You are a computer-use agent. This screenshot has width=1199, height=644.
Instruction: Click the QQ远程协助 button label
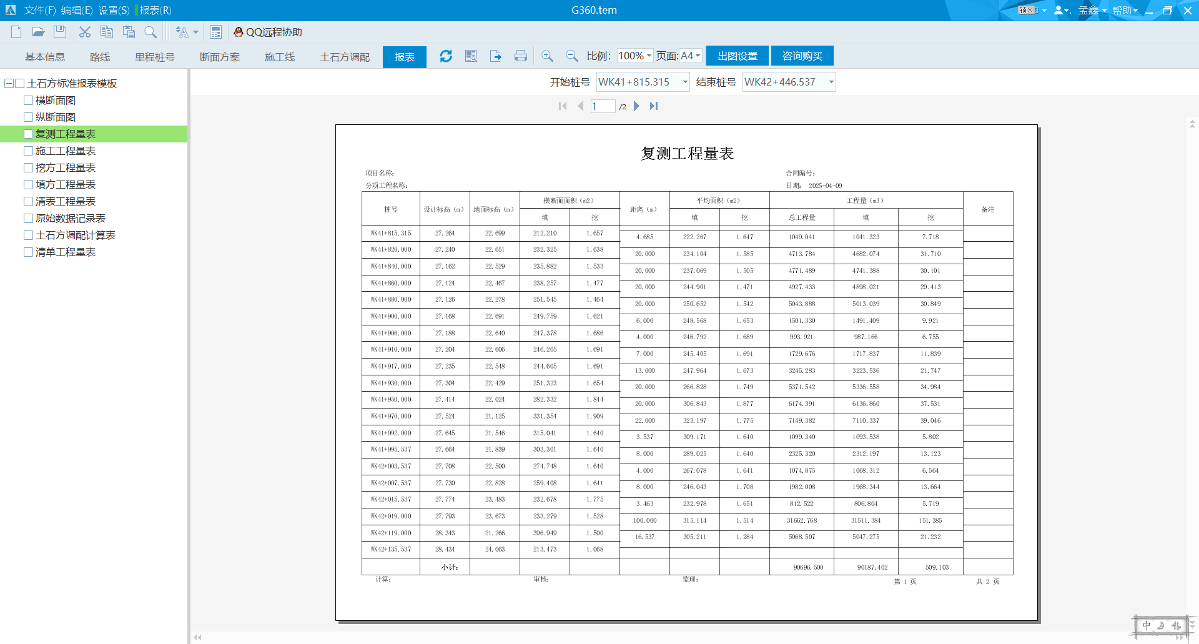coord(274,32)
